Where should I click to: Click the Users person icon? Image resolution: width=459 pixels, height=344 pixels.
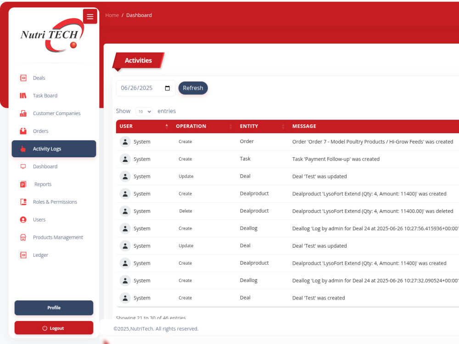pos(23,220)
